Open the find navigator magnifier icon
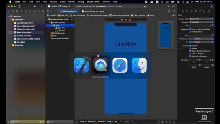Screen dimensions: 220x124 coord(21,11)
